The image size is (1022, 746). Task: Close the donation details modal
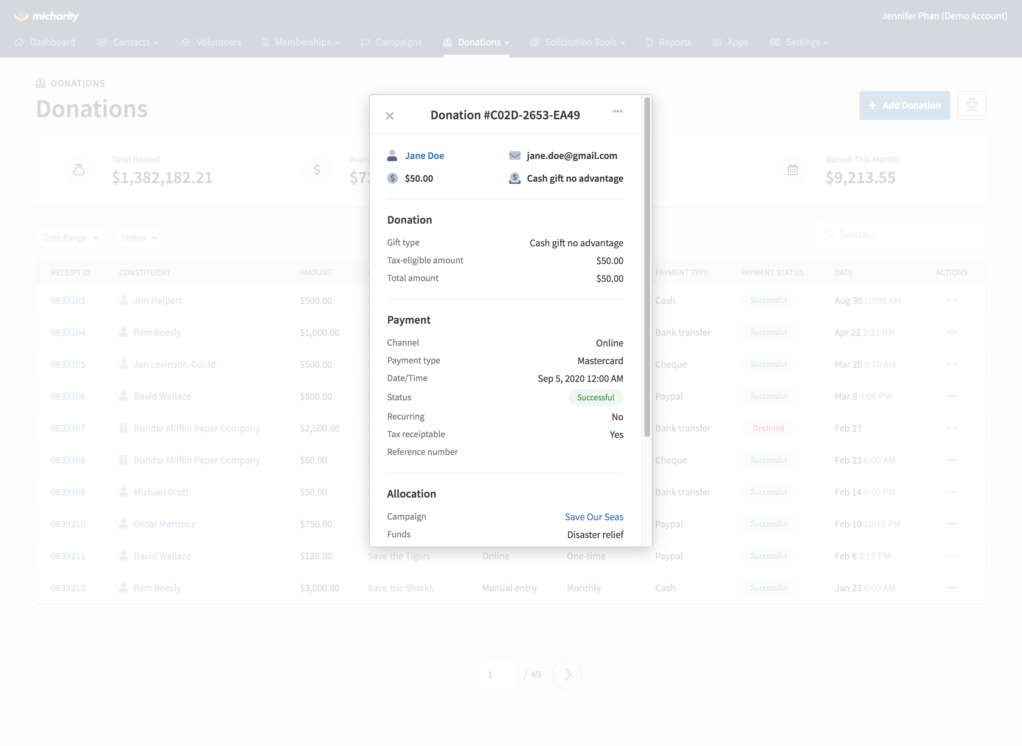tap(390, 116)
